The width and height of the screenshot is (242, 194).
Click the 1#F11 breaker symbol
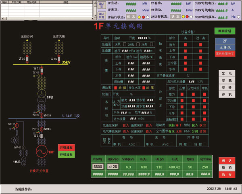[x=17, y=125]
